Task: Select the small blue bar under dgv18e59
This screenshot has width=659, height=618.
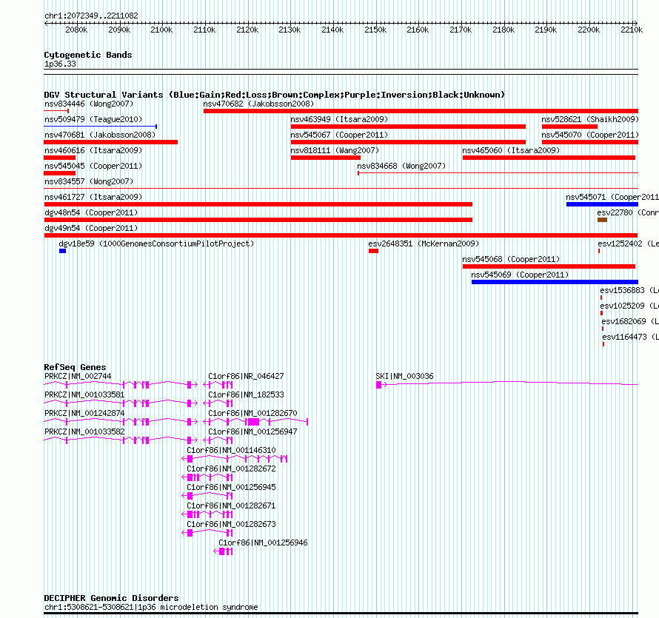Action: tap(63, 251)
